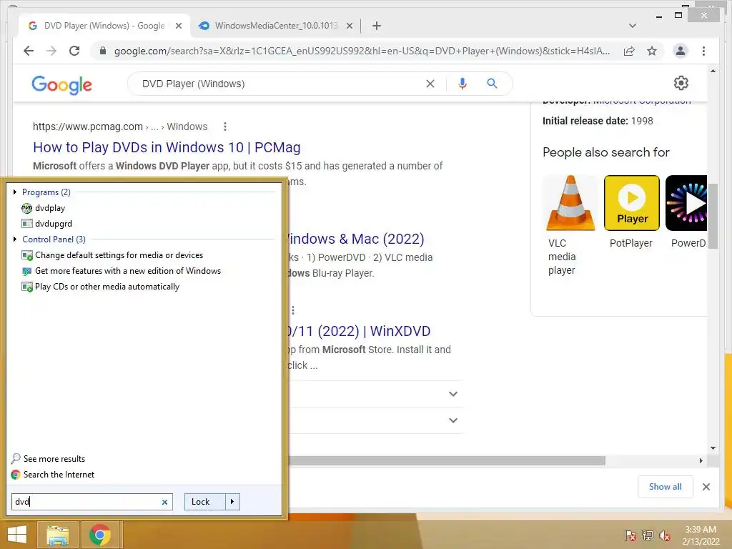Open the Windows & Mac (2022) result link

point(356,239)
